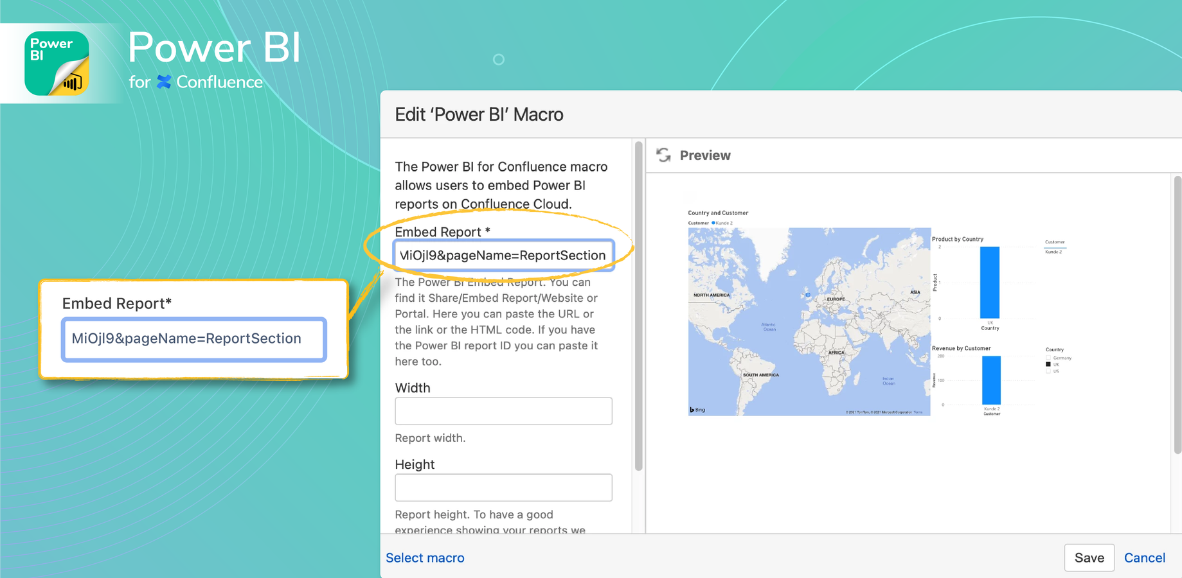
Task: Click the 'Product by Country' chart title
Action: pyautogui.click(x=958, y=239)
